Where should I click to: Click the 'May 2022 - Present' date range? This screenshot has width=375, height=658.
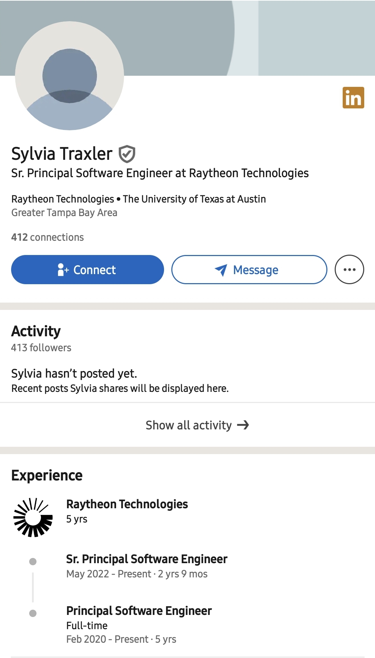pos(108,574)
